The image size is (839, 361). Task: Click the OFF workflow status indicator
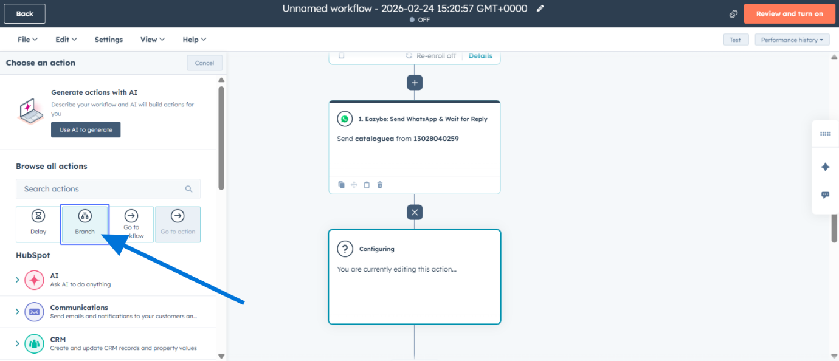pos(419,20)
